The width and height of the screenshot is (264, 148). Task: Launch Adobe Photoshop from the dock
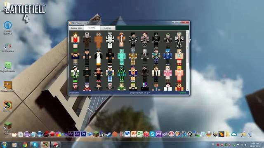tap(83, 134)
